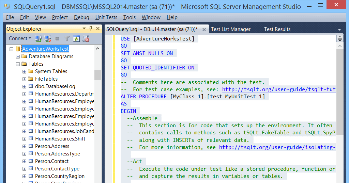The width and height of the screenshot is (349, 183).
Task: Click the Disconnect server icon
Action: coord(48,39)
